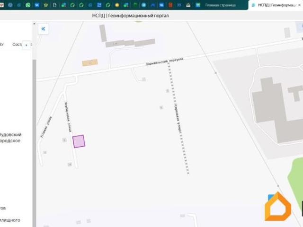Close the НСПД browser tab
This screenshot has width=303, height=227.
click(299, 5)
